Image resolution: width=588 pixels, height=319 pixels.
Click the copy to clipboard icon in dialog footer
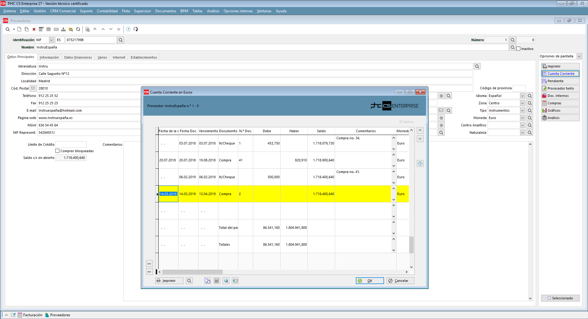tap(208, 281)
